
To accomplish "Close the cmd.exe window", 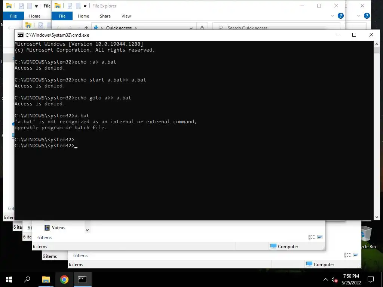I will [371, 35].
